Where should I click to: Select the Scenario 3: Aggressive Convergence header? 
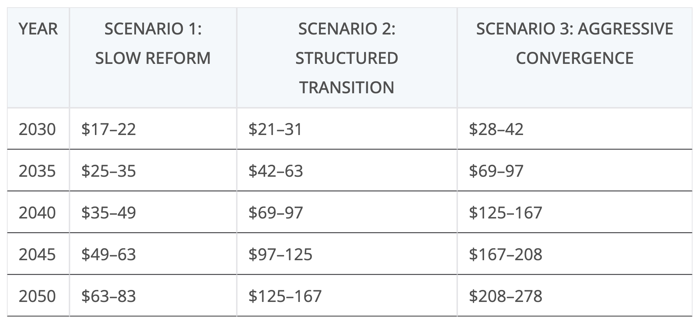coord(574,44)
